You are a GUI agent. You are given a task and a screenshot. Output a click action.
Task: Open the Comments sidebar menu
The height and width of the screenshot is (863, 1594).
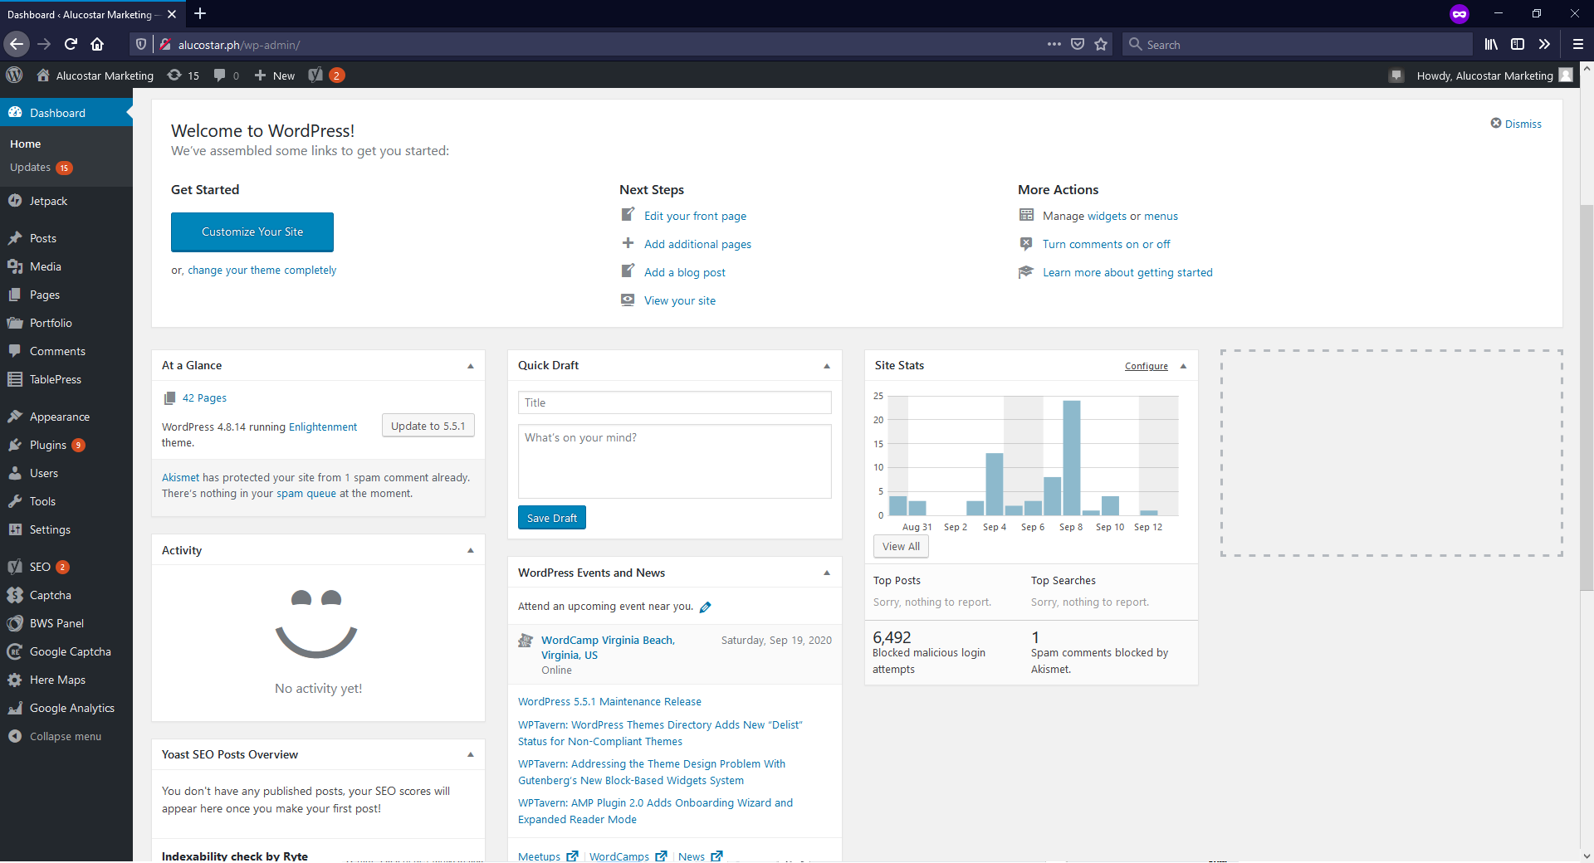click(x=66, y=351)
